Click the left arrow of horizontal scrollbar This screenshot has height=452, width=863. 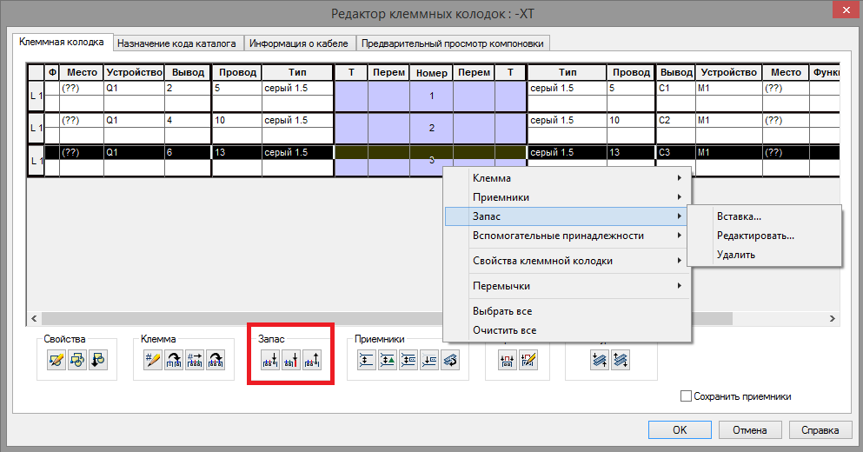pyautogui.click(x=34, y=318)
